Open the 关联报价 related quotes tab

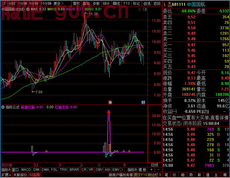[x=20, y=175]
